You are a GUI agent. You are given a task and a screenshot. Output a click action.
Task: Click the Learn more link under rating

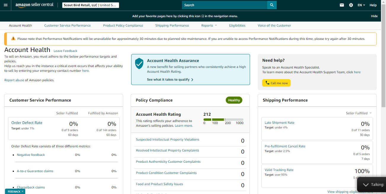(183, 125)
